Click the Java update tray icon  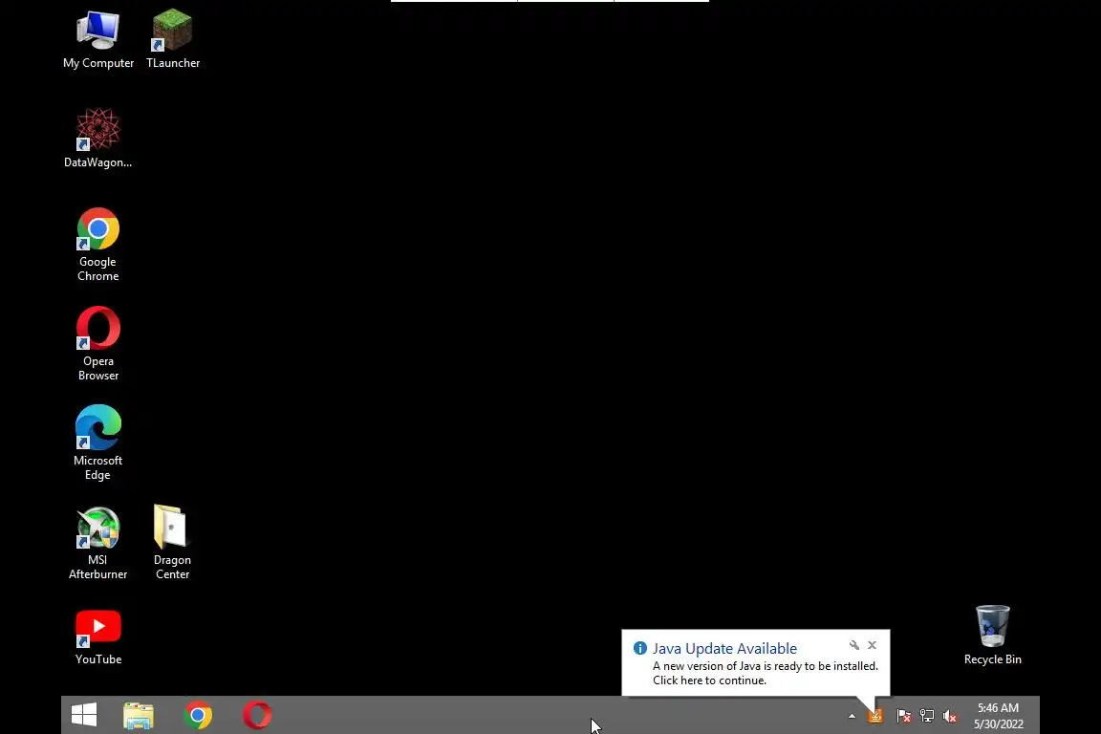pos(874,717)
